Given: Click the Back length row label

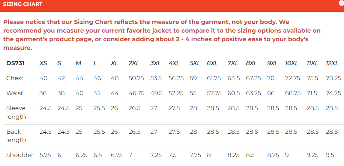Looking at the screenshot, I should click(16, 136).
